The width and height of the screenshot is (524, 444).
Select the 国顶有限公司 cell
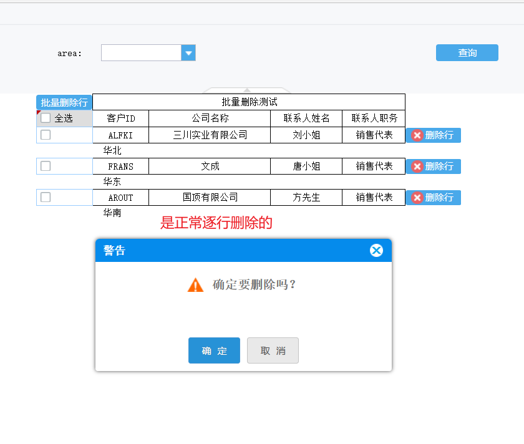(210, 197)
